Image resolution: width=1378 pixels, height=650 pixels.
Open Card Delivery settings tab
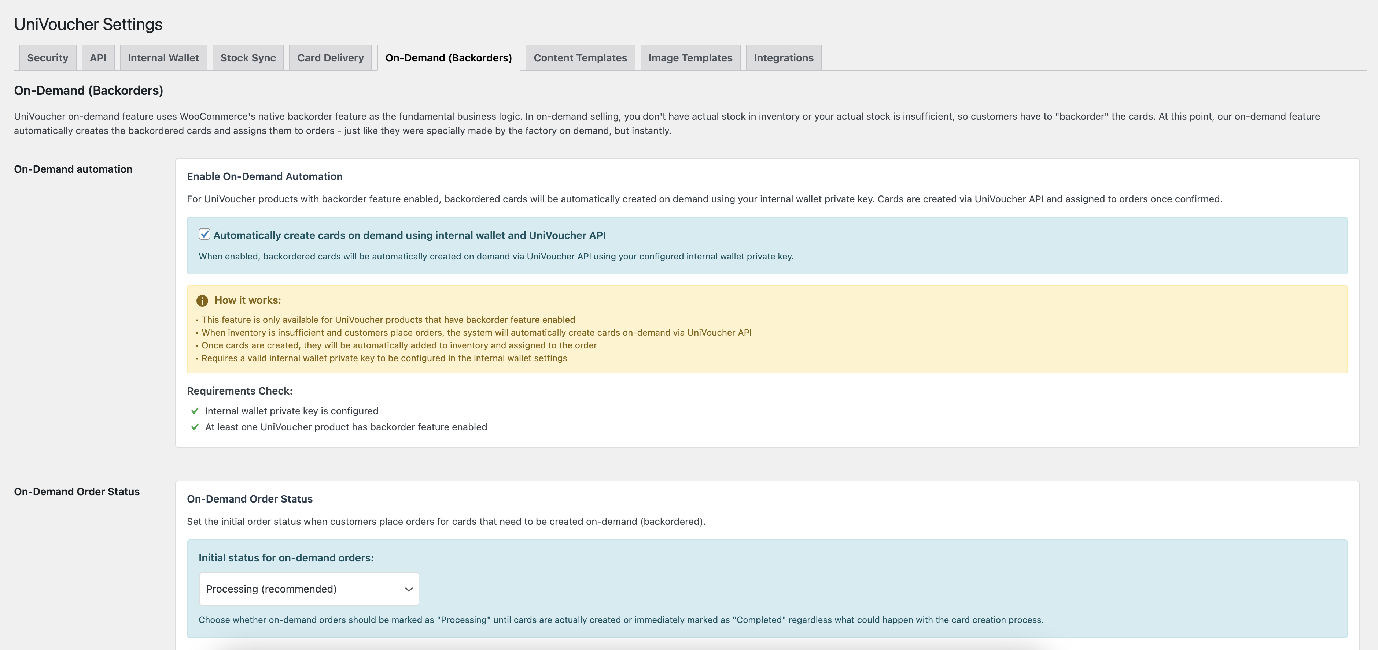[330, 58]
